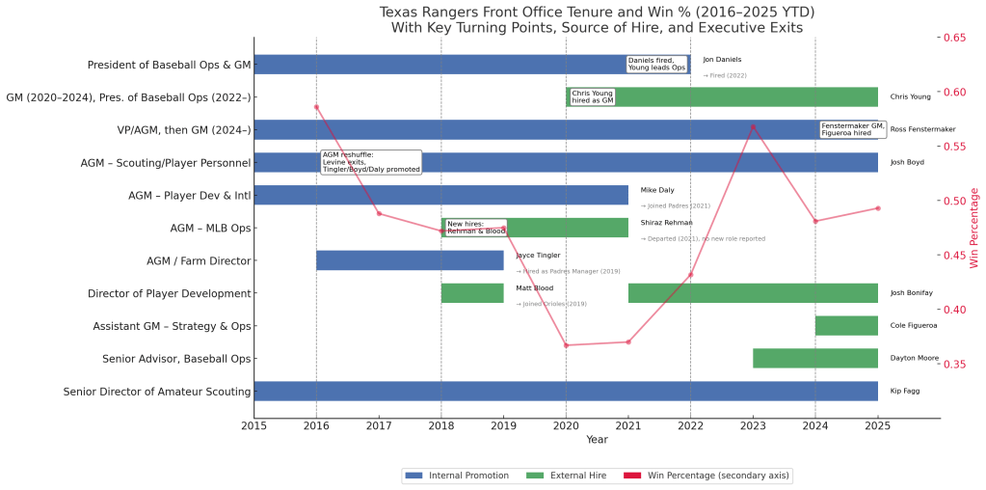Click the Josh Bonifay green tenure bar
Image resolution: width=986 pixels, height=490 pixels.
[x=753, y=293]
